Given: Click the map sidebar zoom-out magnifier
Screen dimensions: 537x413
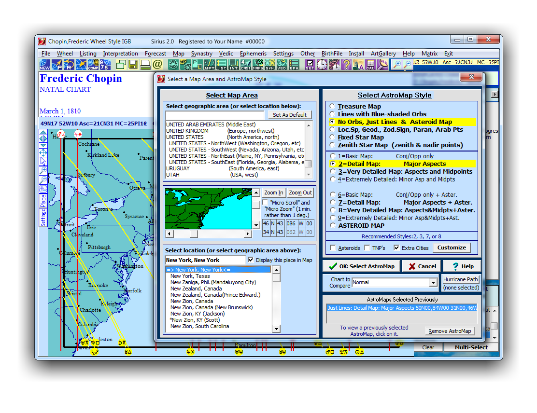Looking at the screenshot, I should 43,179.
